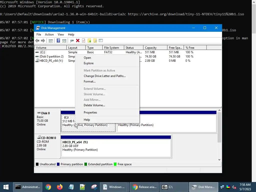Viewport: 256px width, 192px height.
Task: Click the network tray icon
Action: [222, 187]
